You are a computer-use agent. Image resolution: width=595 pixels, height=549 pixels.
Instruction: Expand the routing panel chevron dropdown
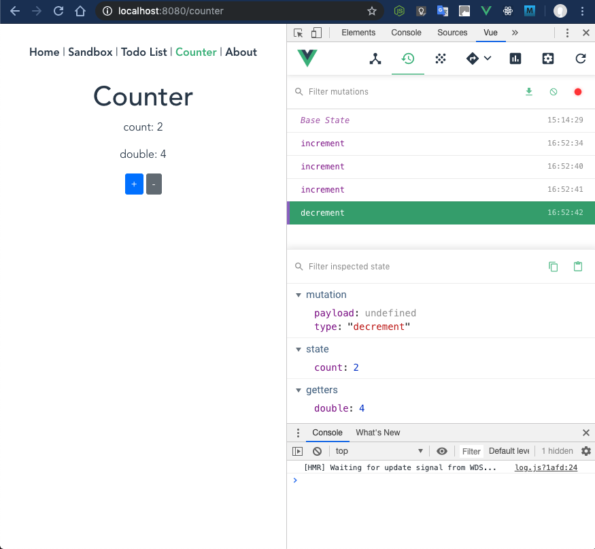[x=488, y=59]
